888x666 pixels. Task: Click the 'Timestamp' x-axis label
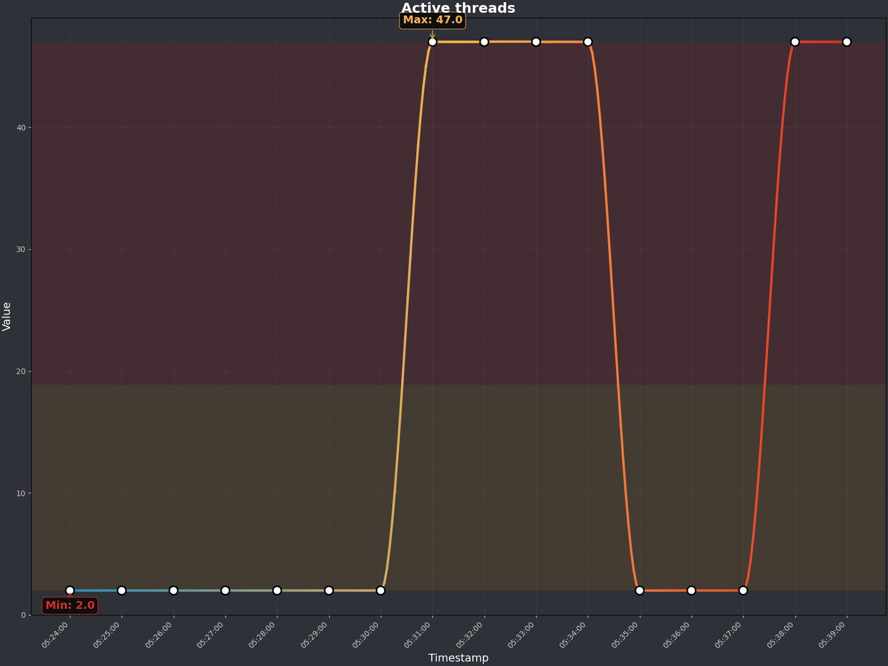[458, 658]
